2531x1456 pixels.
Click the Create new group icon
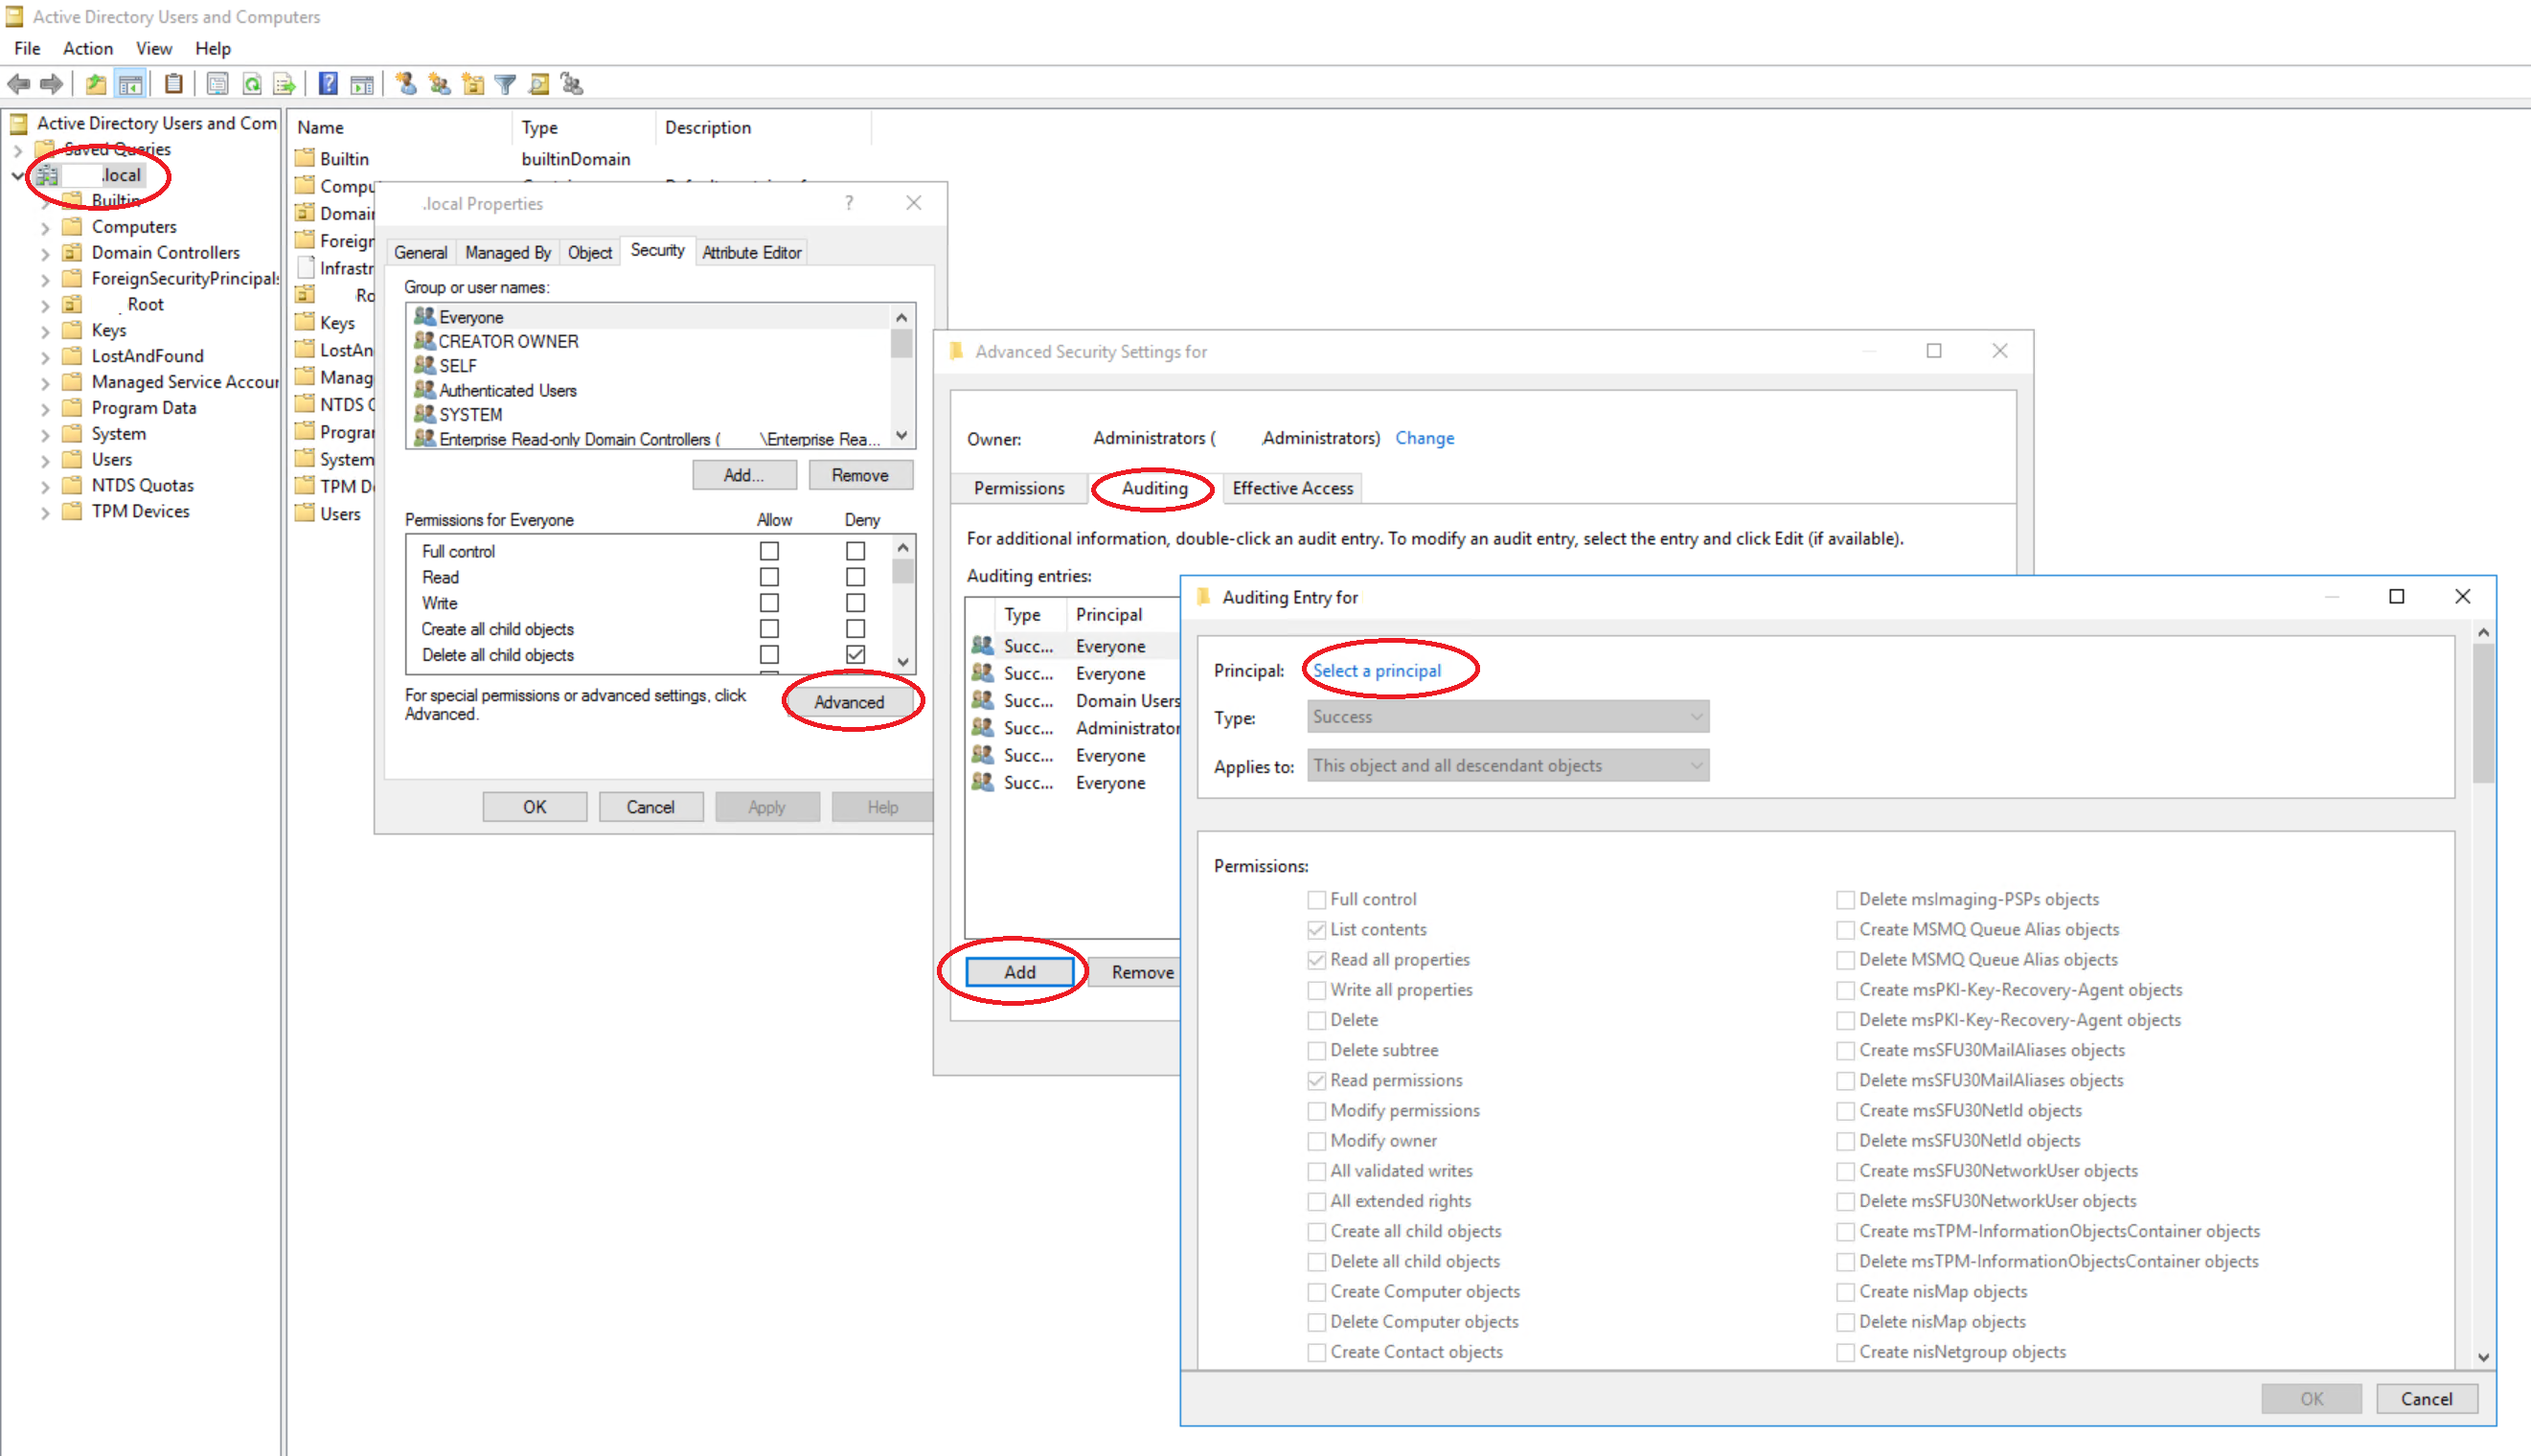pyautogui.click(x=439, y=84)
